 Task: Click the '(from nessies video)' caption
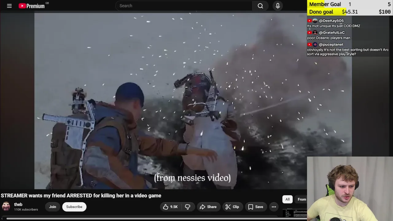[x=192, y=178]
